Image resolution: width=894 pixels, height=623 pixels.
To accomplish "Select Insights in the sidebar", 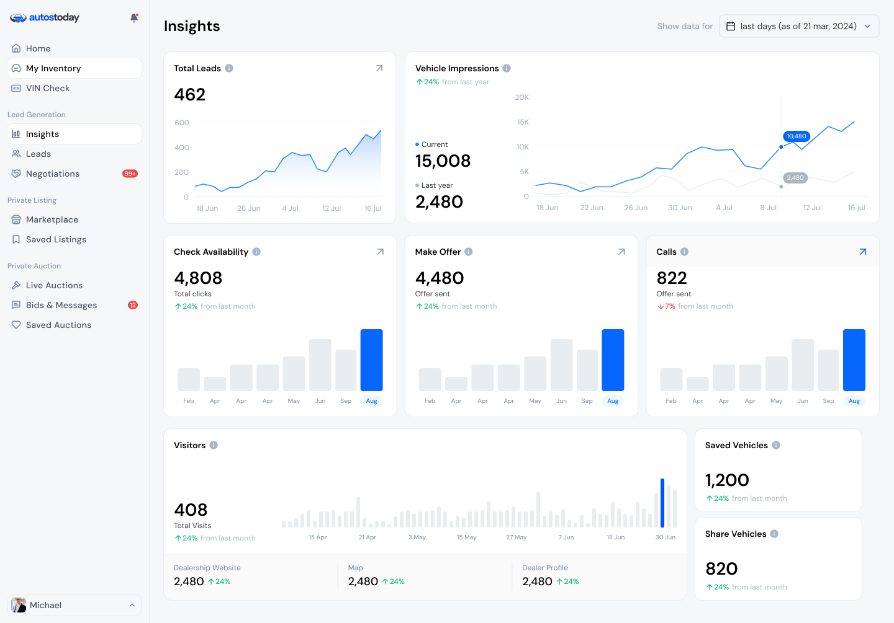I will (74, 134).
